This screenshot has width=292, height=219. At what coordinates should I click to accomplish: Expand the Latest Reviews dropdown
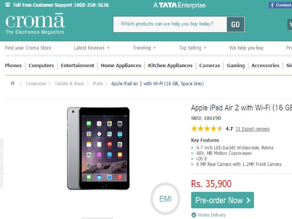[92, 48]
